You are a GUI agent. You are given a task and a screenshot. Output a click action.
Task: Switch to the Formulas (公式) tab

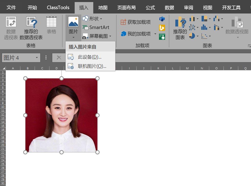150,8
